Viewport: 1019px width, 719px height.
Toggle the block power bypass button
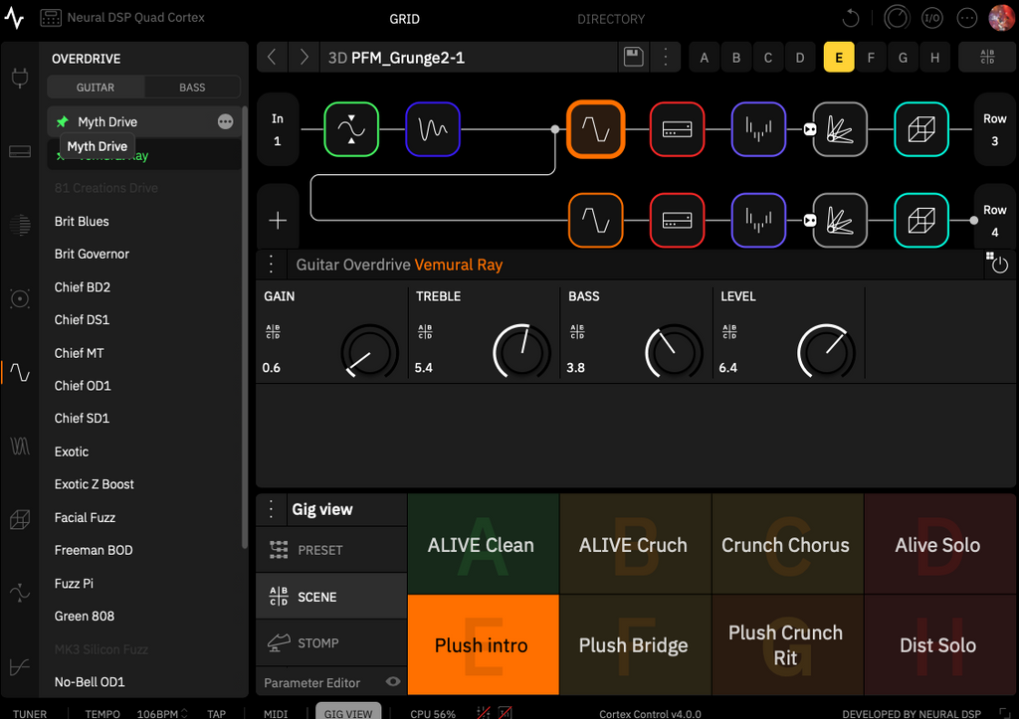click(999, 265)
